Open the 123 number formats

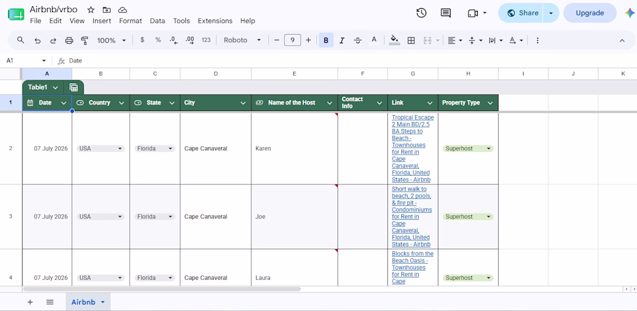tap(206, 40)
